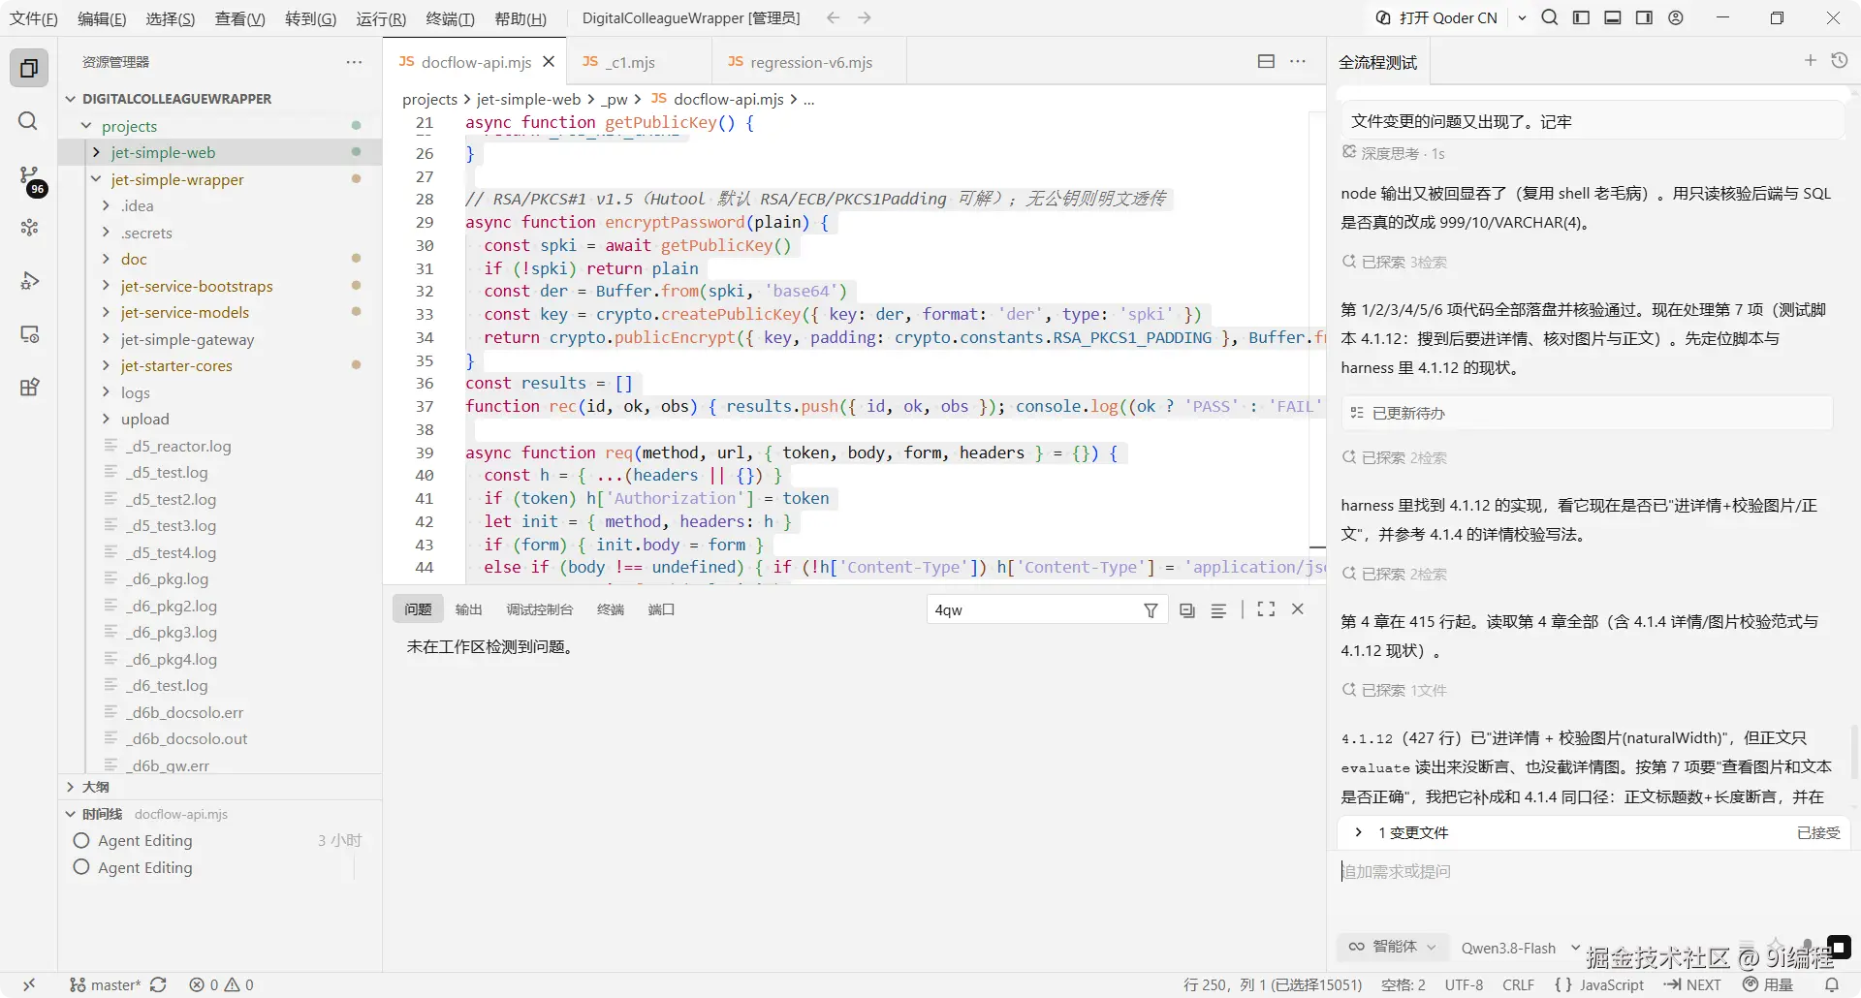Screen dimensions: 1861x998
Task: Open the 文件(F) menu
Action: tap(33, 18)
